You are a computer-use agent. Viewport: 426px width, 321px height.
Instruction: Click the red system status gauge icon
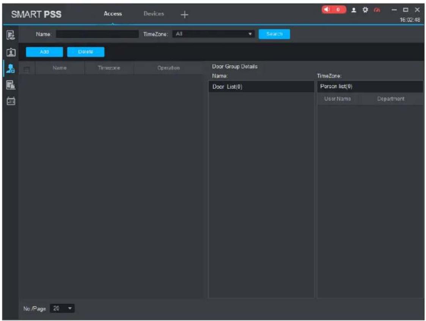[377, 10]
